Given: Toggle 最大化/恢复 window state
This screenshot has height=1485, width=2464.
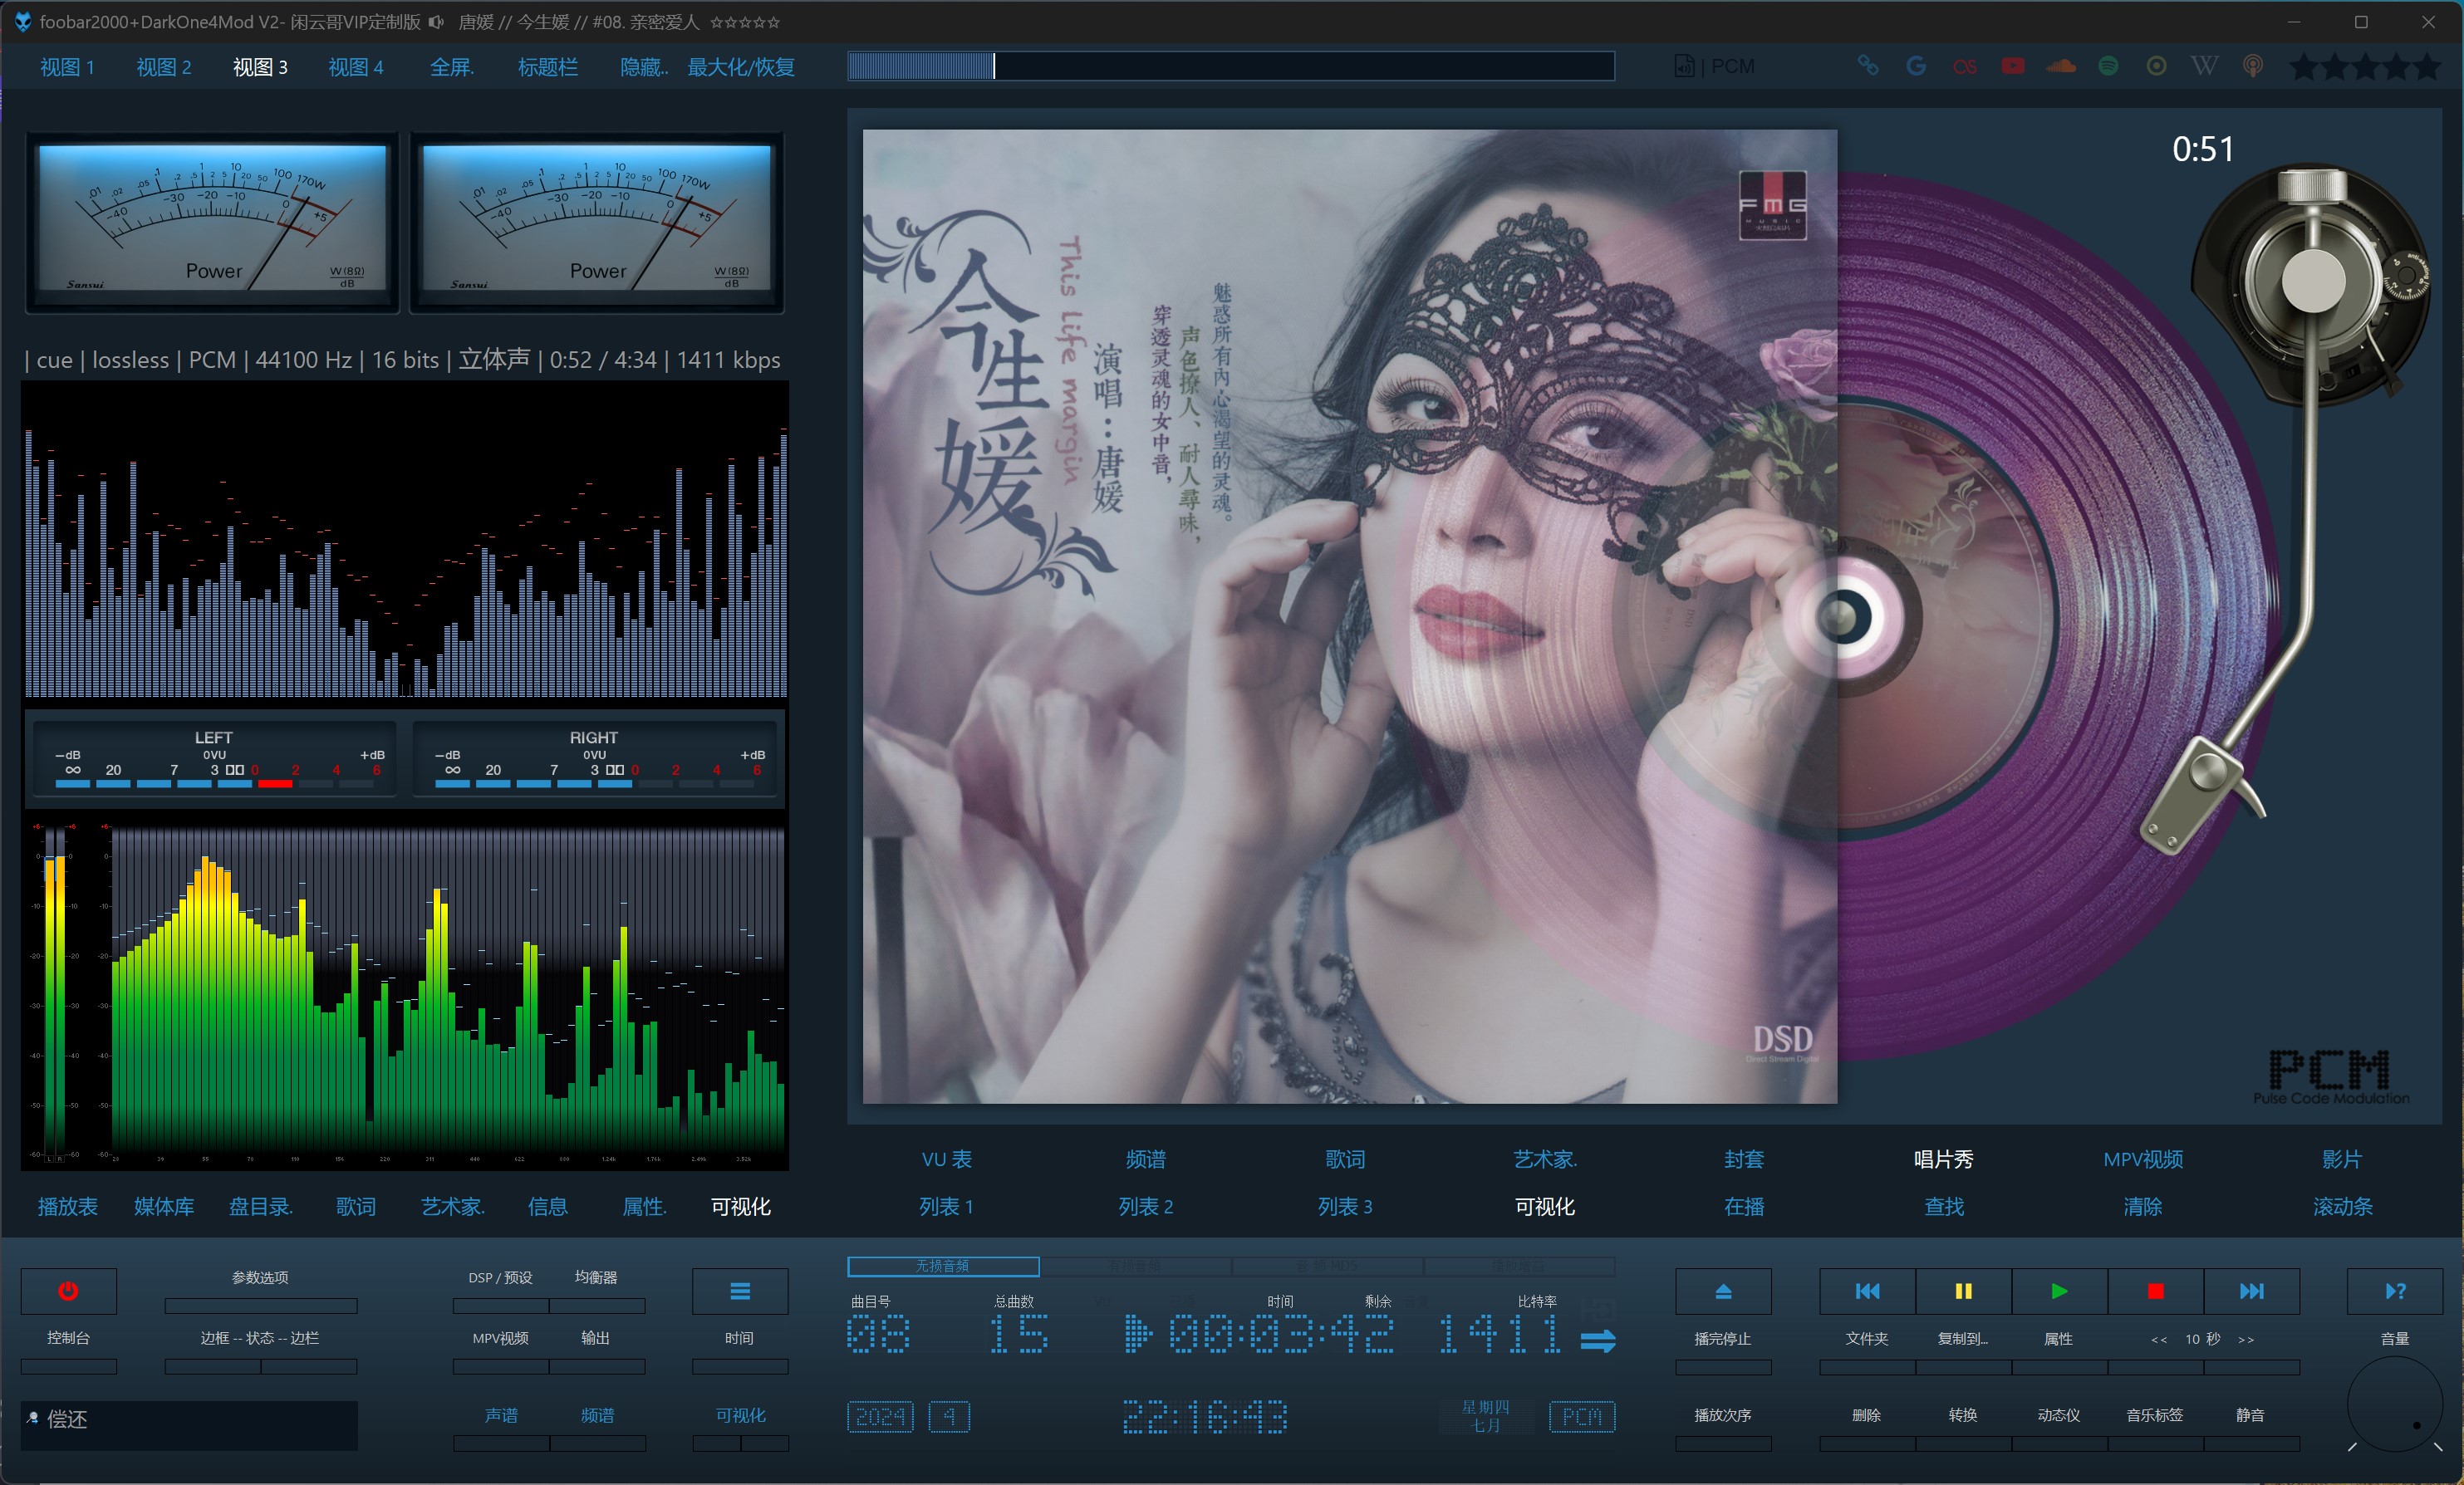Looking at the screenshot, I should tap(741, 67).
